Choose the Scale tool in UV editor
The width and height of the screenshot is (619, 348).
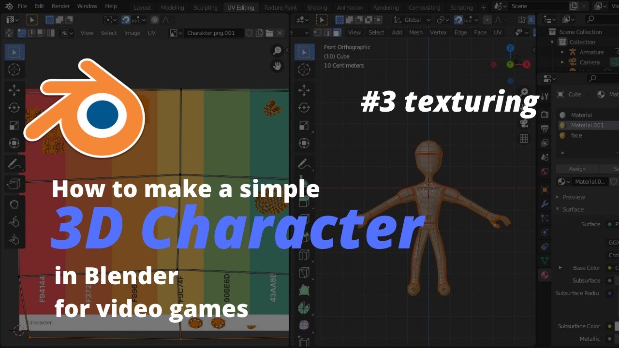[15, 126]
